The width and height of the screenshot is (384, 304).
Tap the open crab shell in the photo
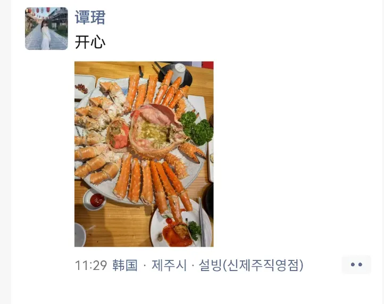pyautogui.click(x=155, y=130)
